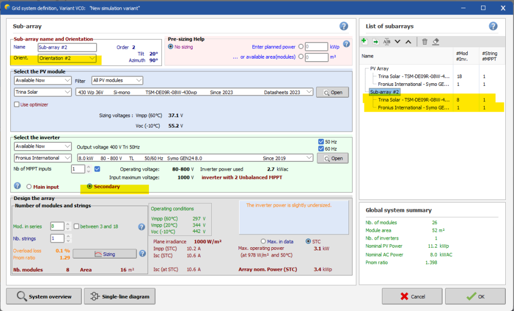Delete sub-array using the trash icon
The width and height of the screenshot is (514, 311).
pyautogui.click(x=425, y=42)
